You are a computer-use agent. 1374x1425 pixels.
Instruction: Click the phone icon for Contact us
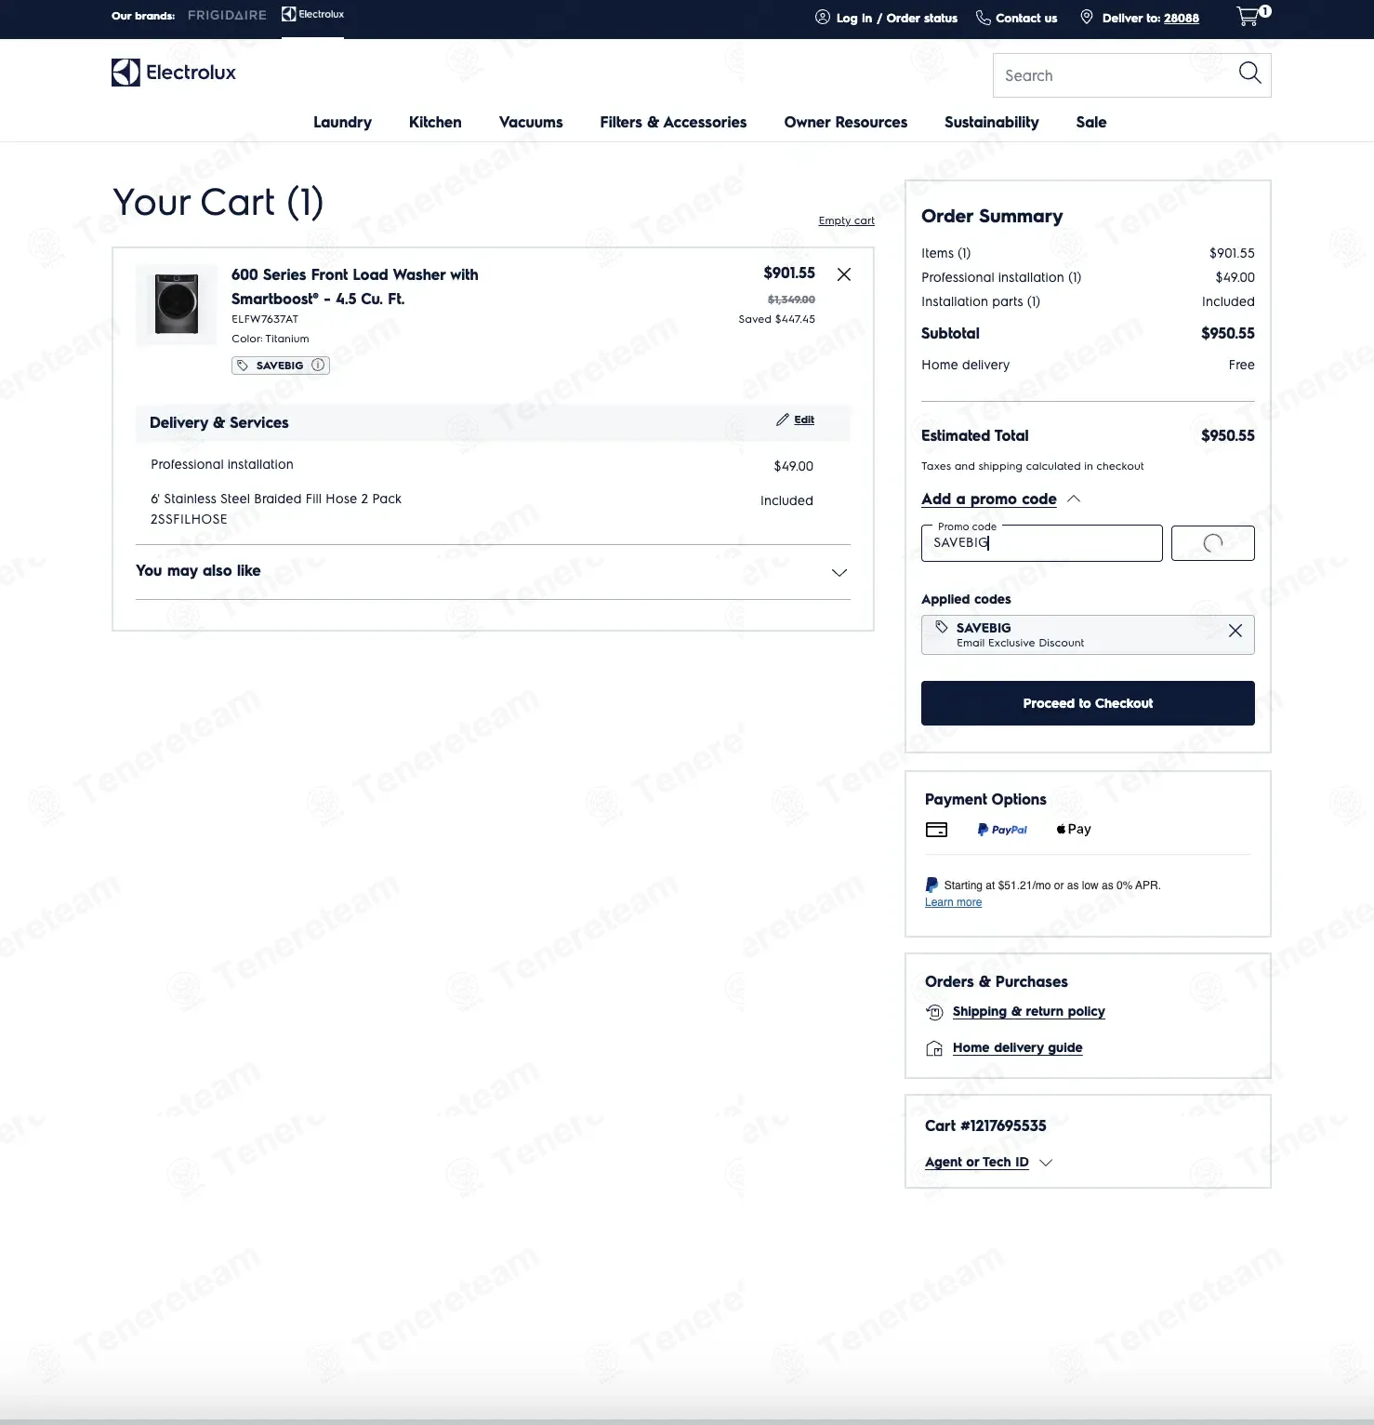[983, 18]
